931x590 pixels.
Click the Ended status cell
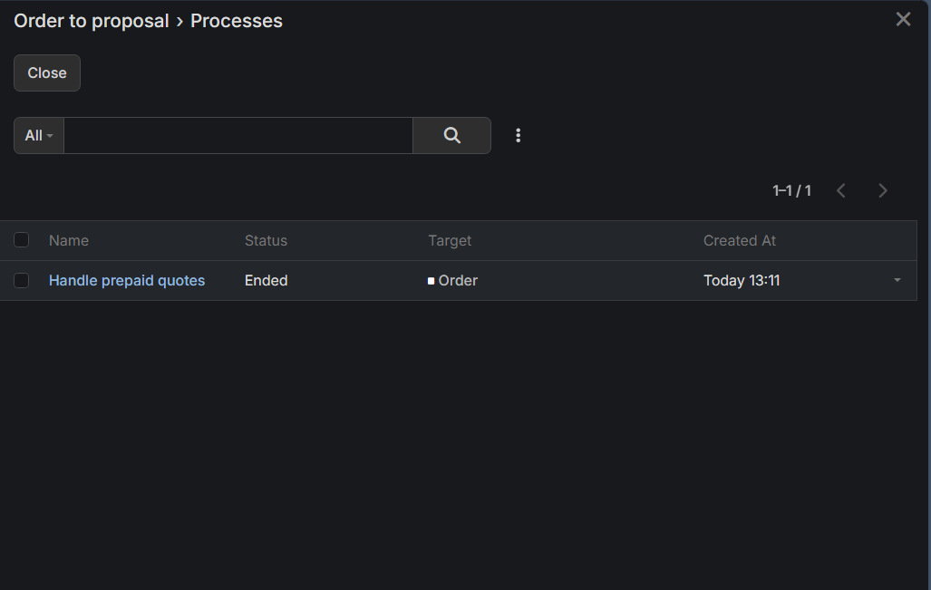click(266, 281)
